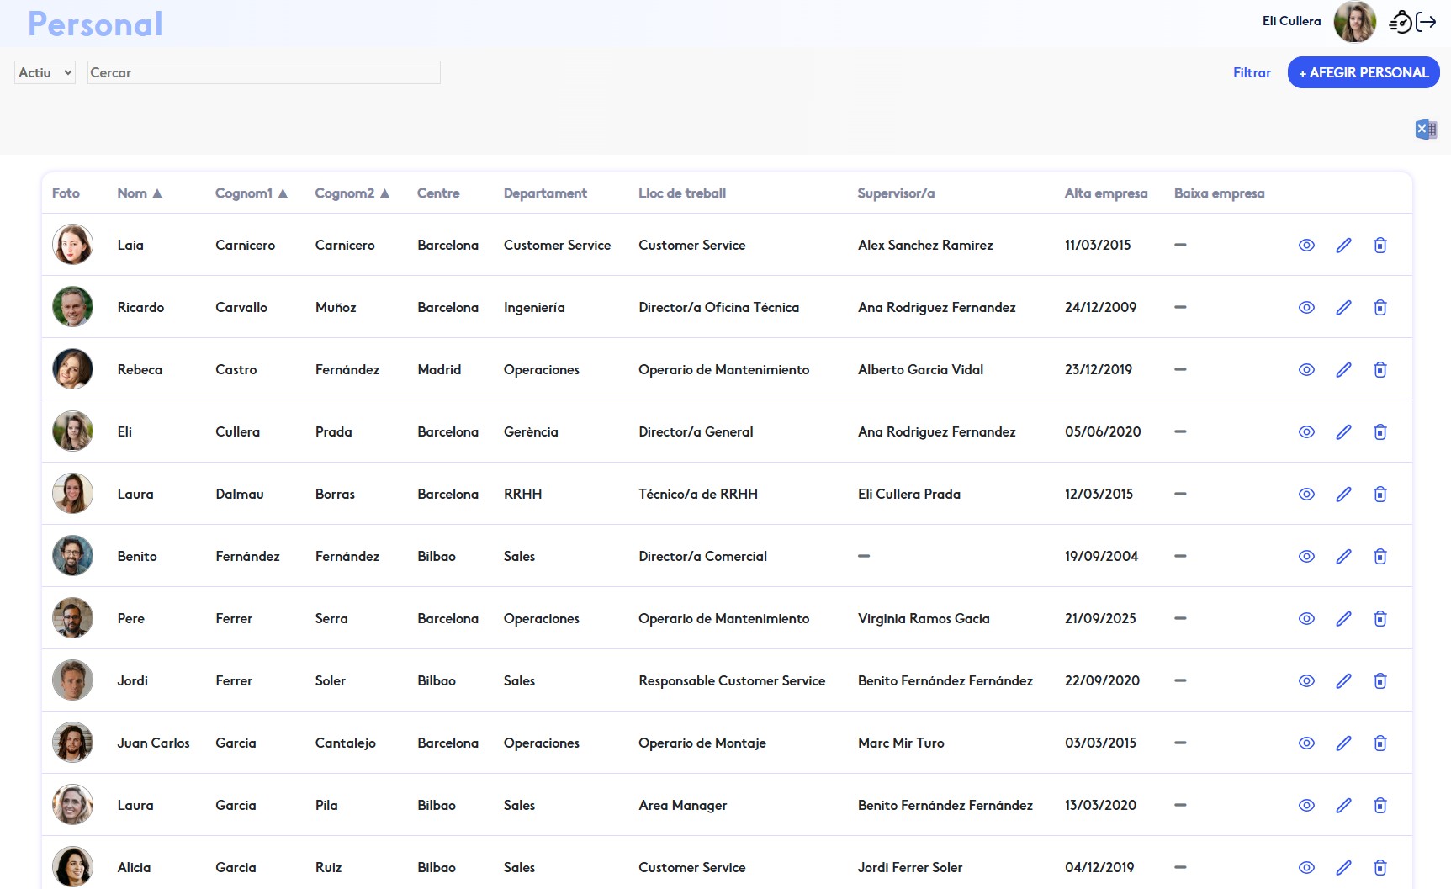Export the staff list to Excel
The image size is (1451, 889).
(x=1426, y=130)
